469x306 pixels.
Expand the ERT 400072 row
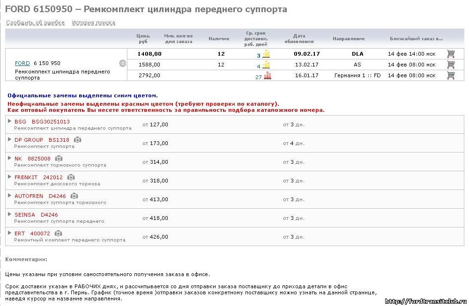click(x=9, y=233)
